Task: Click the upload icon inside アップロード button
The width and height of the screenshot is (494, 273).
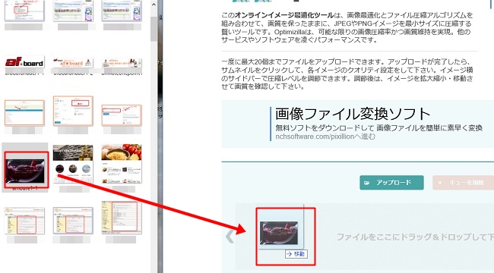Action: [x=367, y=183]
